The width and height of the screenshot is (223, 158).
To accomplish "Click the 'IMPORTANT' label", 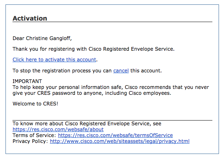I will pos(27,81).
